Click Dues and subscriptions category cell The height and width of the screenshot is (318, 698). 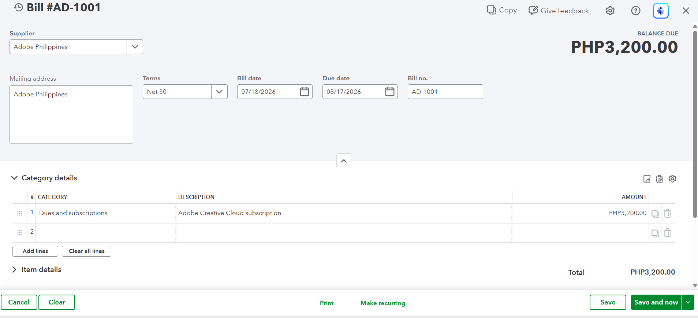[106, 213]
